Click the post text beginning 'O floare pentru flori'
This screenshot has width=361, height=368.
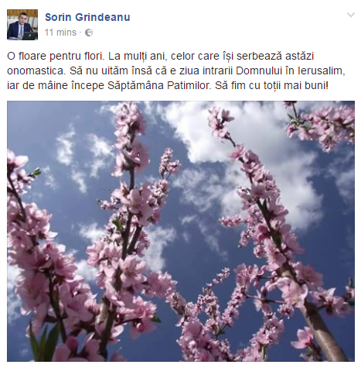176,71
